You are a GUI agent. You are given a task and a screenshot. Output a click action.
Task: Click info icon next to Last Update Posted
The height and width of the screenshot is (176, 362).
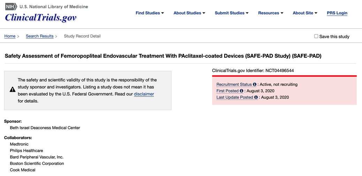pyautogui.click(x=256, y=97)
